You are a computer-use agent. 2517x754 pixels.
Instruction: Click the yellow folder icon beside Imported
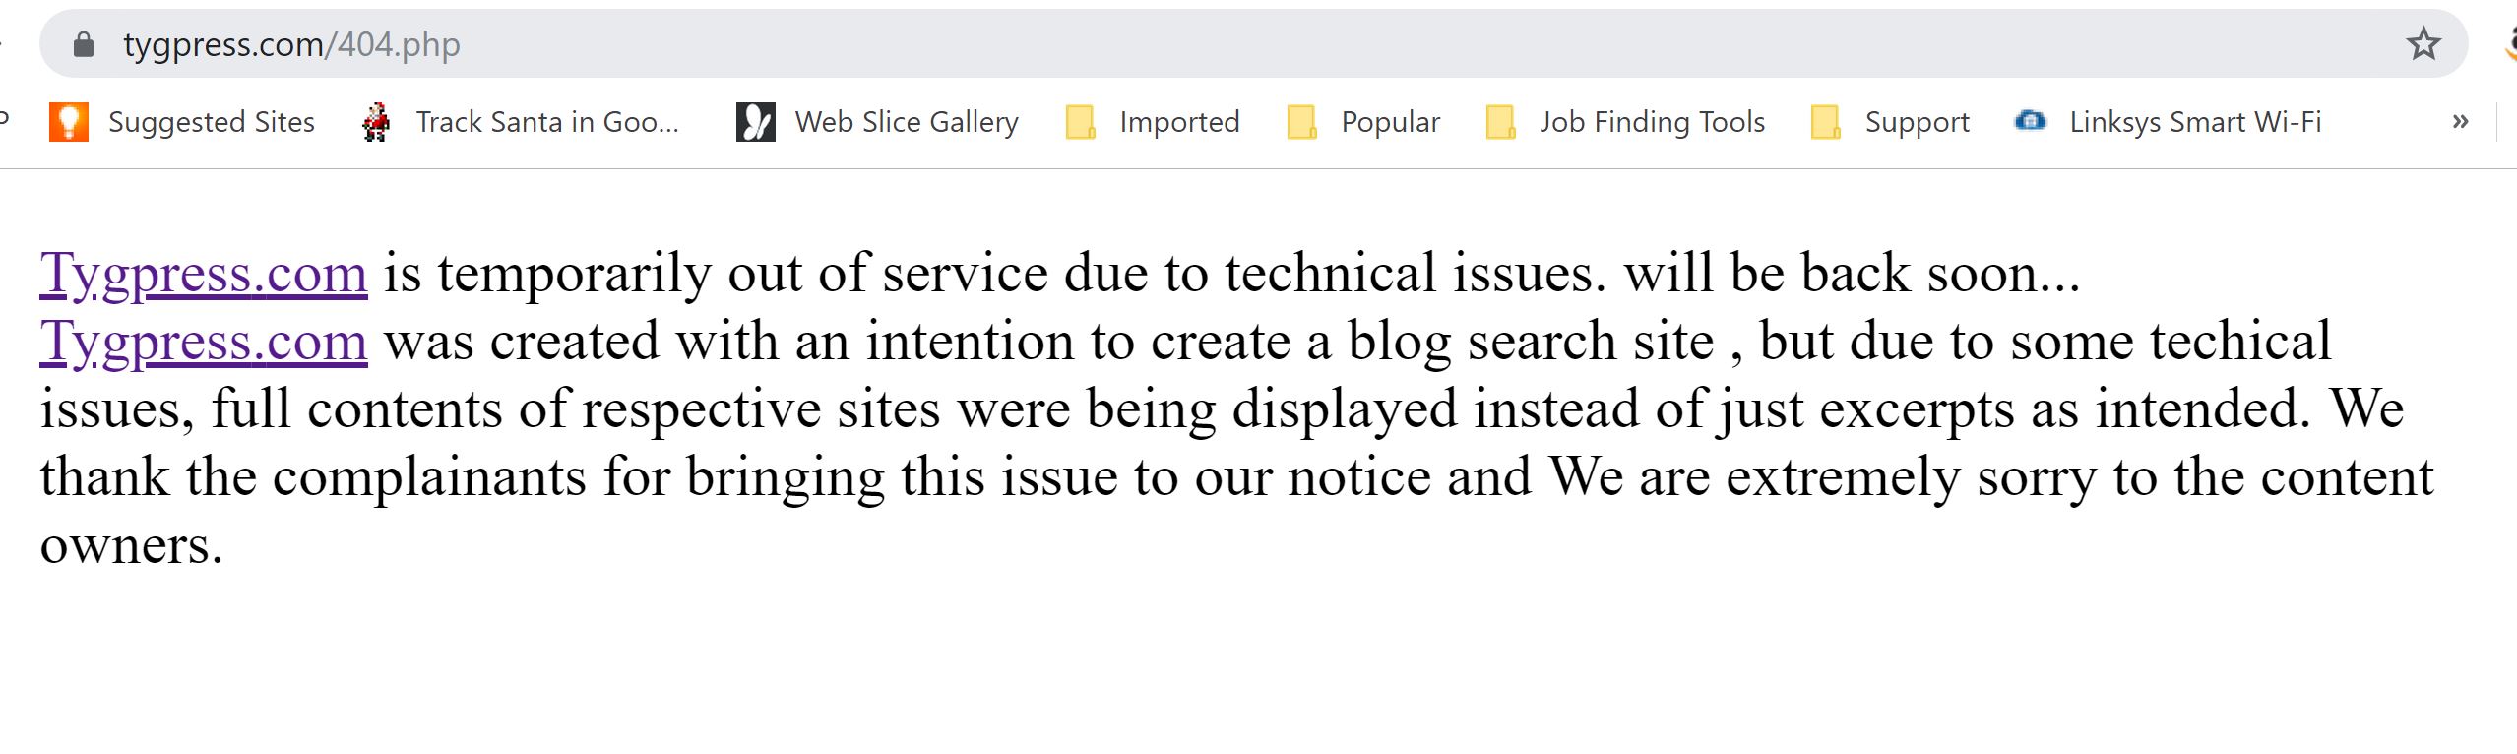tap(1080, 122)
